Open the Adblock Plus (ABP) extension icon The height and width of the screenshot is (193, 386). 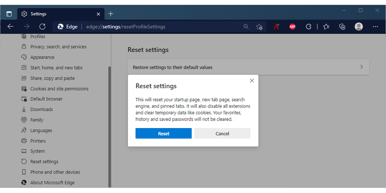tap(292, 27)
